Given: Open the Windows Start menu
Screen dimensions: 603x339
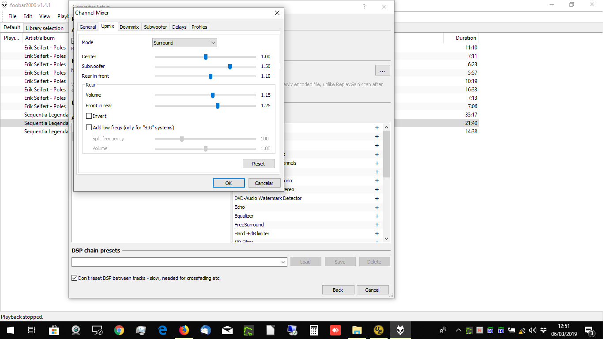Looking at the screenshot, I should pos(10,330).
